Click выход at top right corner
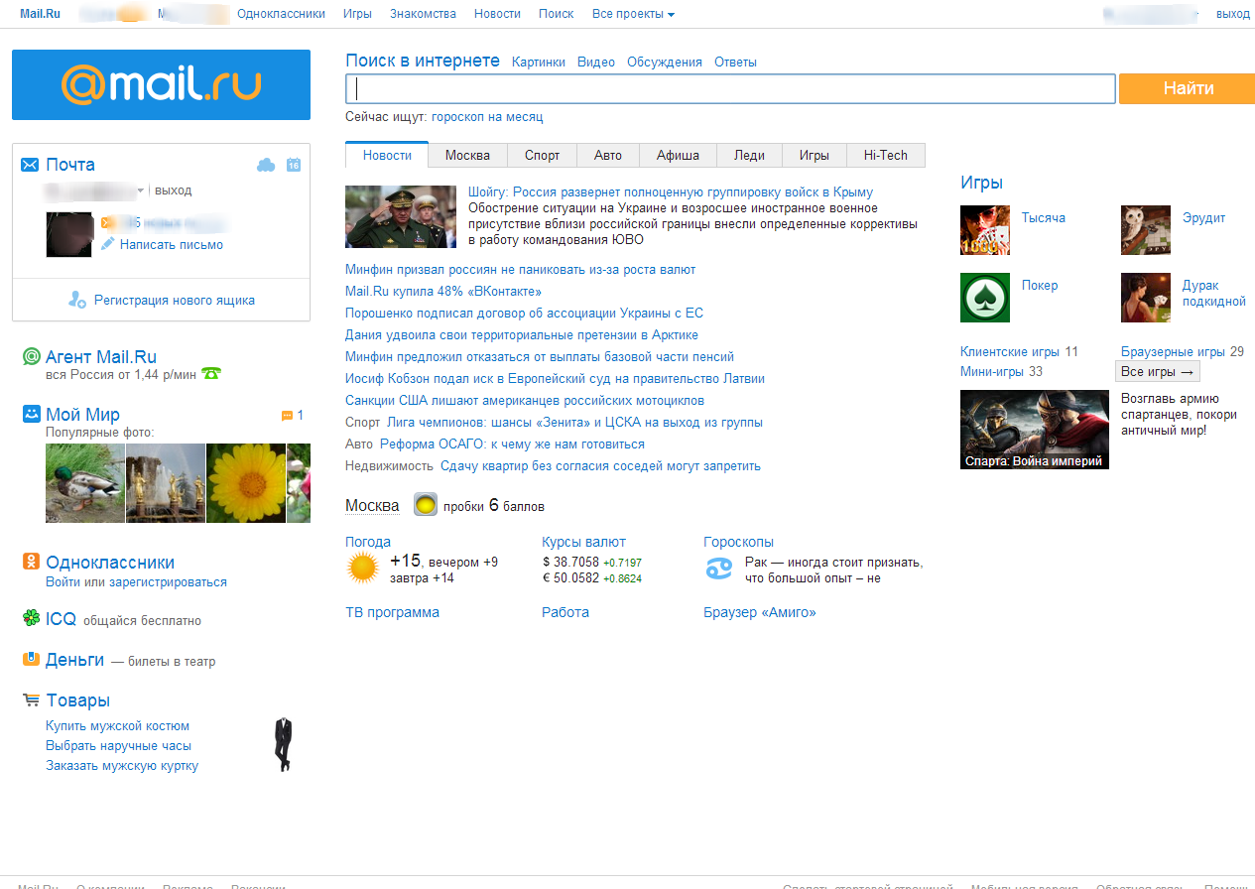This screenshot has width=1255, height=889. click(1233, 14)
